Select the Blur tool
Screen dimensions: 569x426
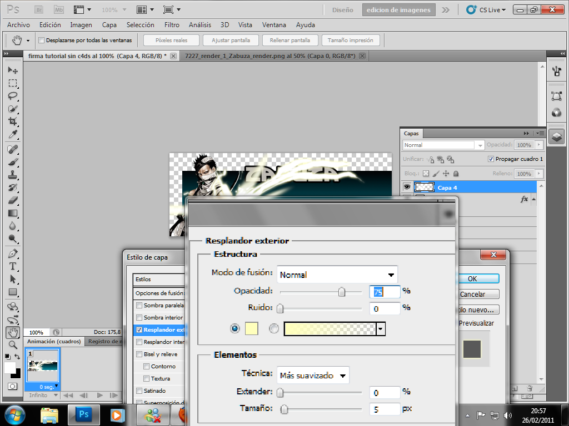tap(13, 226)
